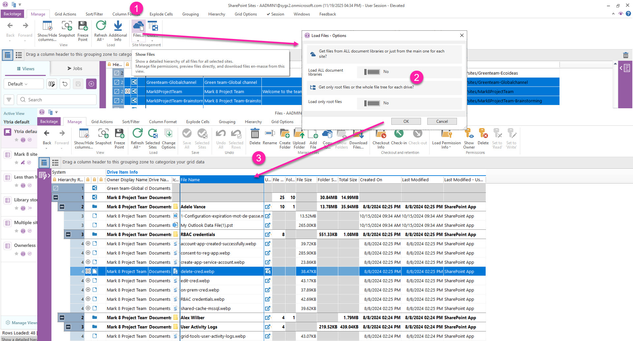Check the Session option in the ribbon
The image size is (633, 341).
pyautogui.click(x=275, y=14)
